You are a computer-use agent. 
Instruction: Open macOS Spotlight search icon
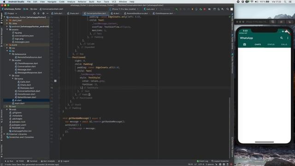point(285,2)
